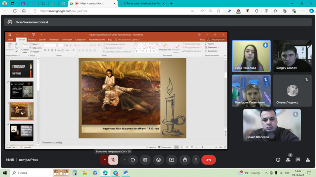Open the weather widget 1°C Cloudy
This screenshot has width=316, height=177.
[249, 173]
